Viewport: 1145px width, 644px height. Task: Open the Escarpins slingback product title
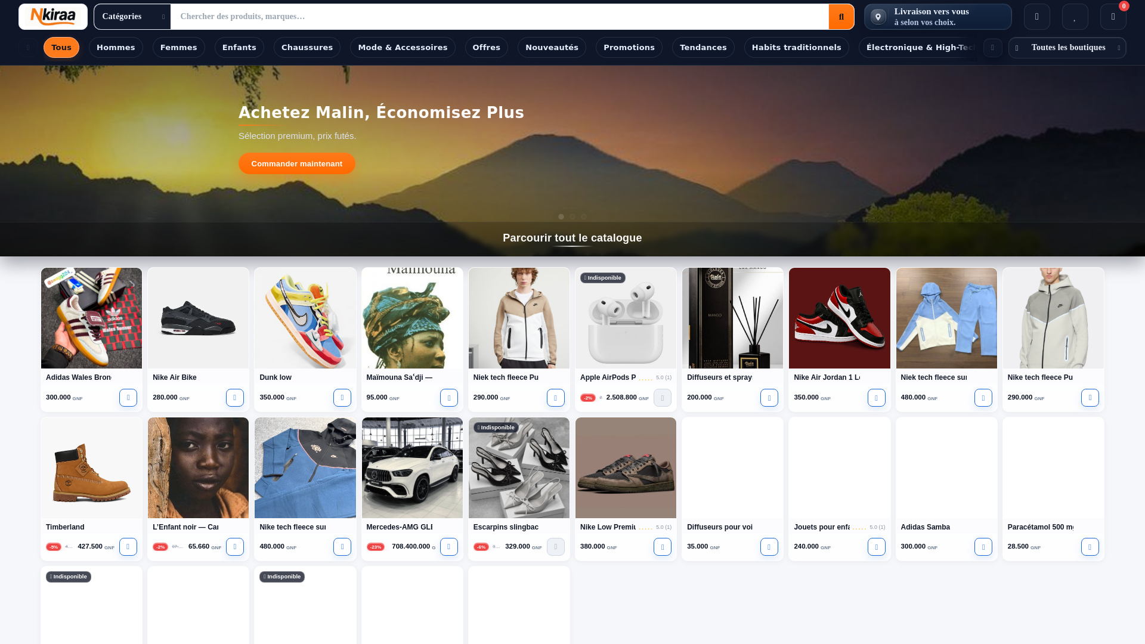click(x=506, y=527)
